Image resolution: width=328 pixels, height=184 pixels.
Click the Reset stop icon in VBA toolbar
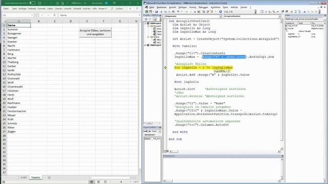[x=195, y=12]
